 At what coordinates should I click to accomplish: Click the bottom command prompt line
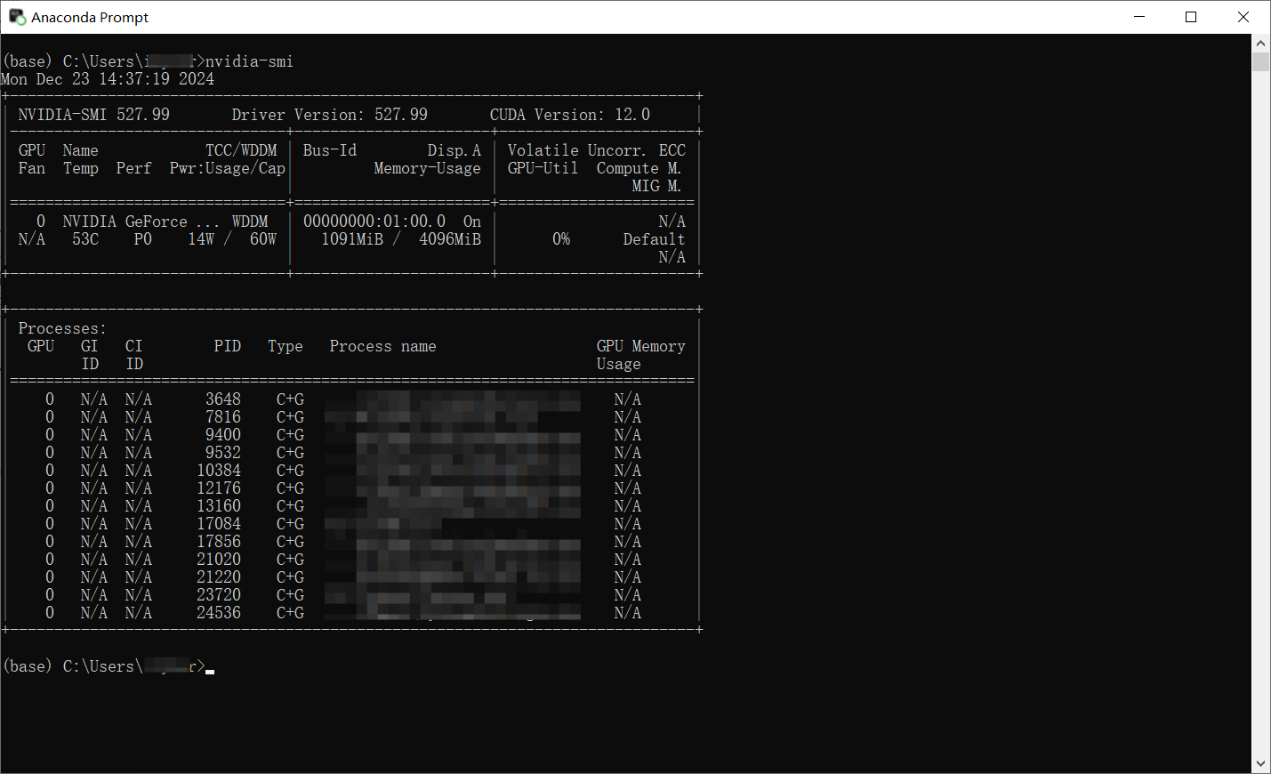coord(109,666)
